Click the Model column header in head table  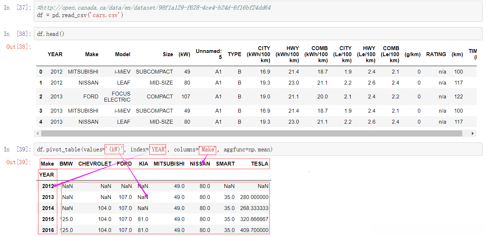tap(122, 54)
